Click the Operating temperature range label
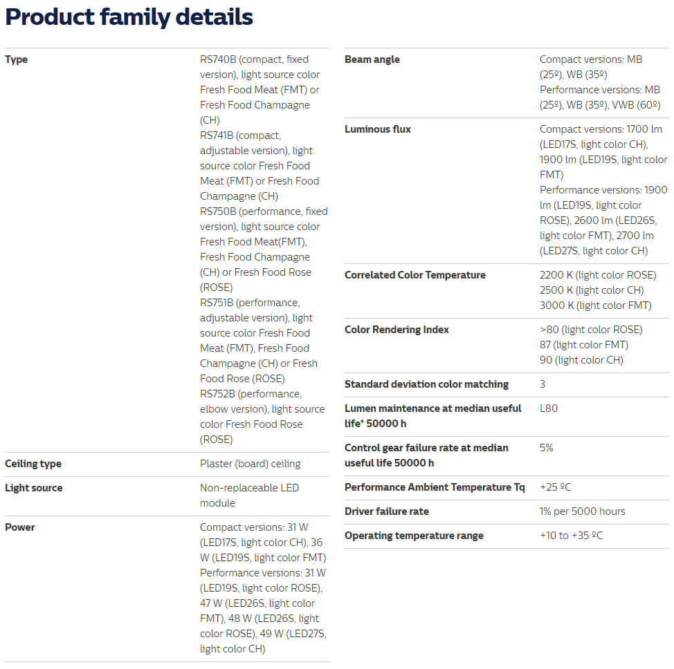The width and height of the screenshot is (674, 669). pos(414,536)
